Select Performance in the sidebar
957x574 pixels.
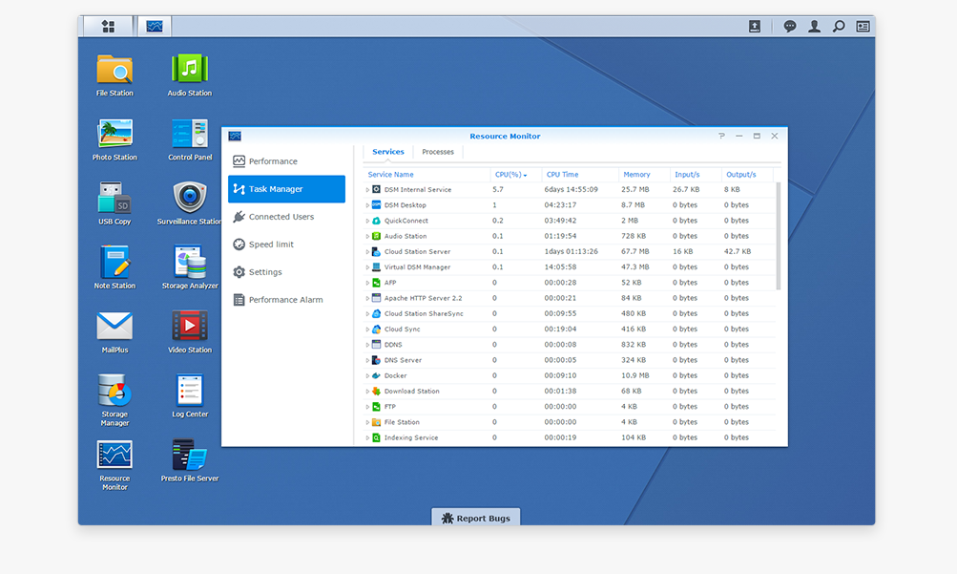273,161
